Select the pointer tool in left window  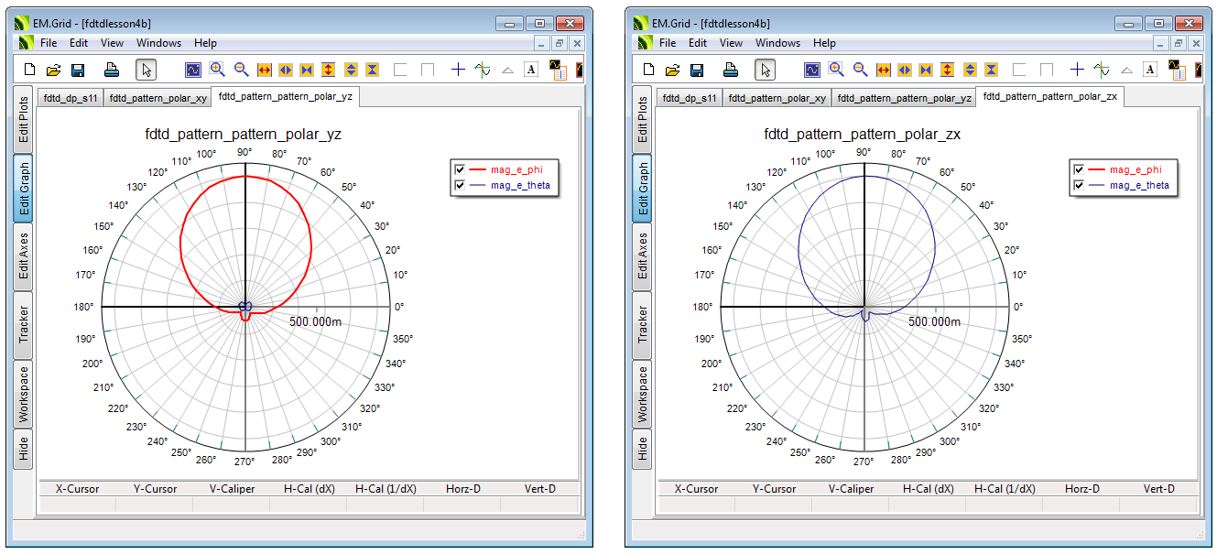tap(147, 70)
